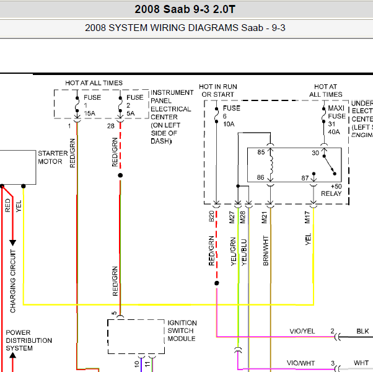Screen dimensions: 373x372
Task: Click the "FUSE 2 5A" label
Action: click(135, 105)
